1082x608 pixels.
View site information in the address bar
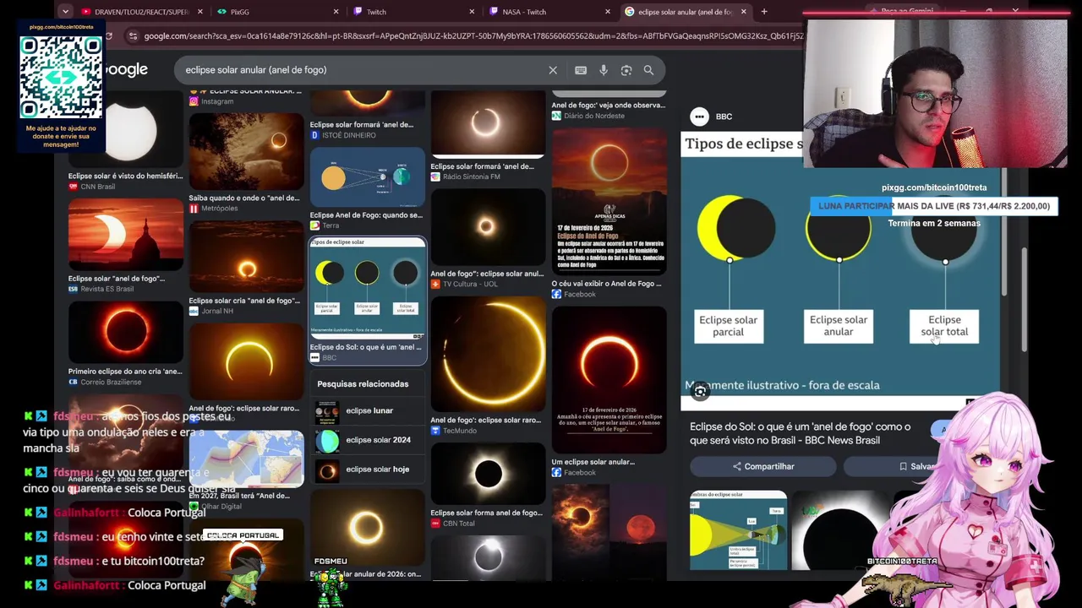click(132, 36)
